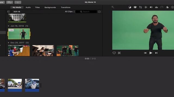Viewport: 174px width, 97px height.
Task: Select the violinists with green wall clip
Action: pyautogui.click(x=67, y=51)
